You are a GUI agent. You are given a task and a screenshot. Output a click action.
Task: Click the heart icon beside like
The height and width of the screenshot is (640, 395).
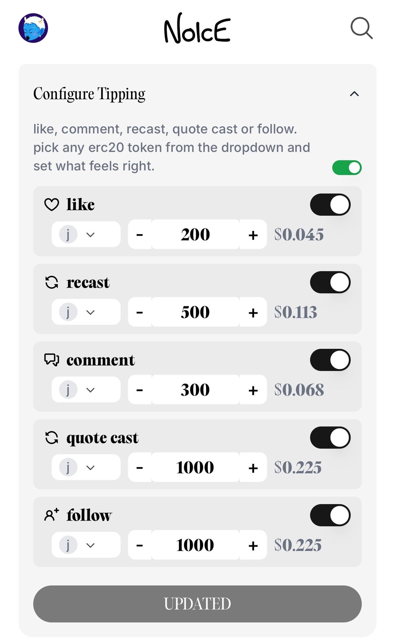click(51, 204)
